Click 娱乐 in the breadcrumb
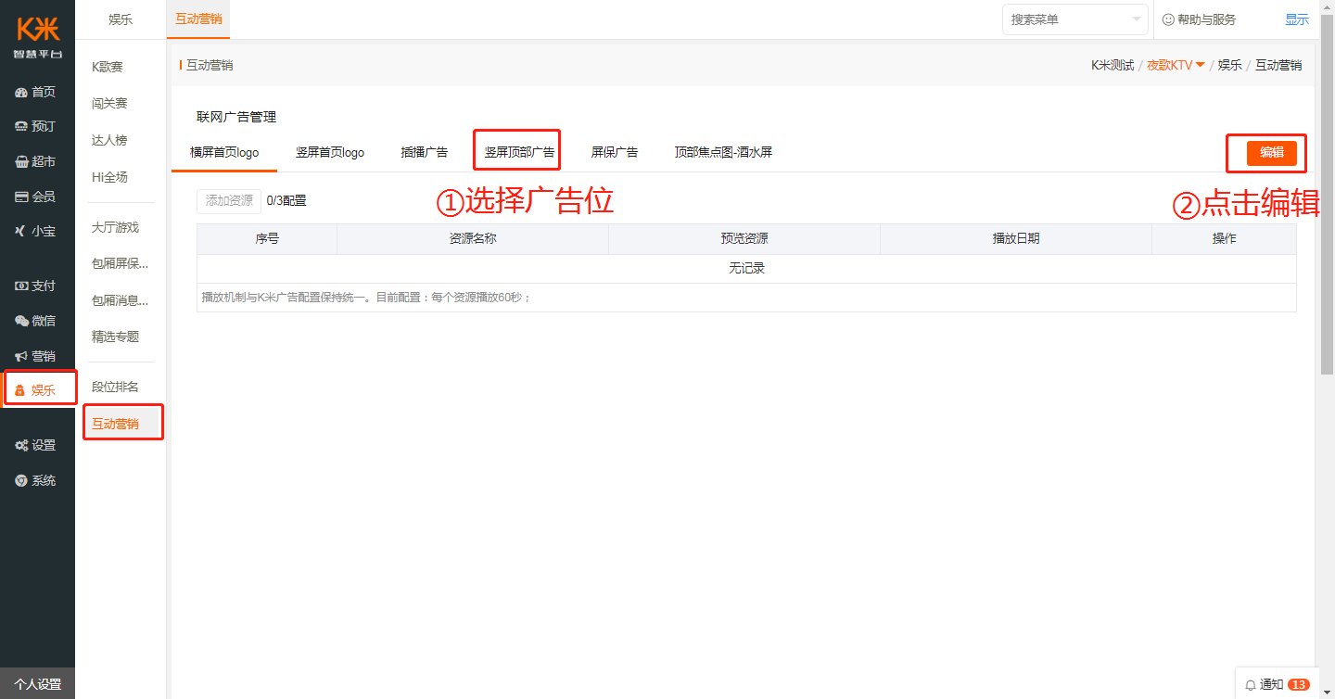 click(1230, 65)
